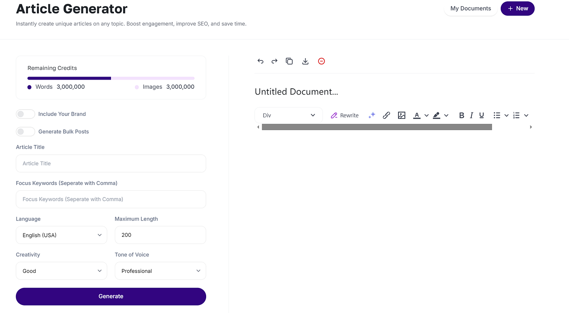
Task: Click the toolbar scrollbar right arrow
Action: pyautogui.click(x=531, y=127)
